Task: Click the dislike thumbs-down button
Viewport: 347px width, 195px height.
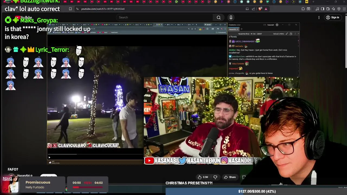Action: [x=215, y=177]
